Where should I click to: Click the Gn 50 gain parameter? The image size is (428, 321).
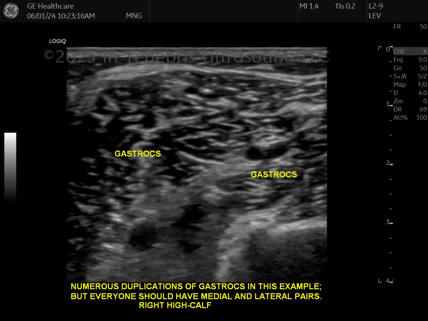(x=410, y=68)
